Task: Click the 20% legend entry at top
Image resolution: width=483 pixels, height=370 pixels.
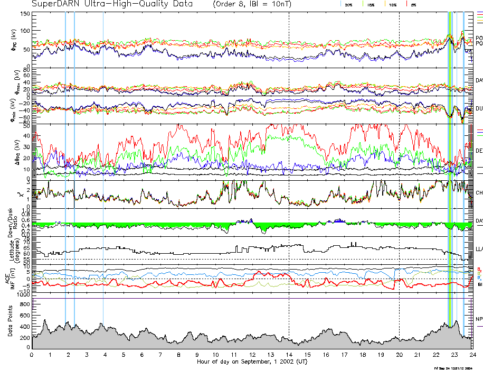Action: 348,4
